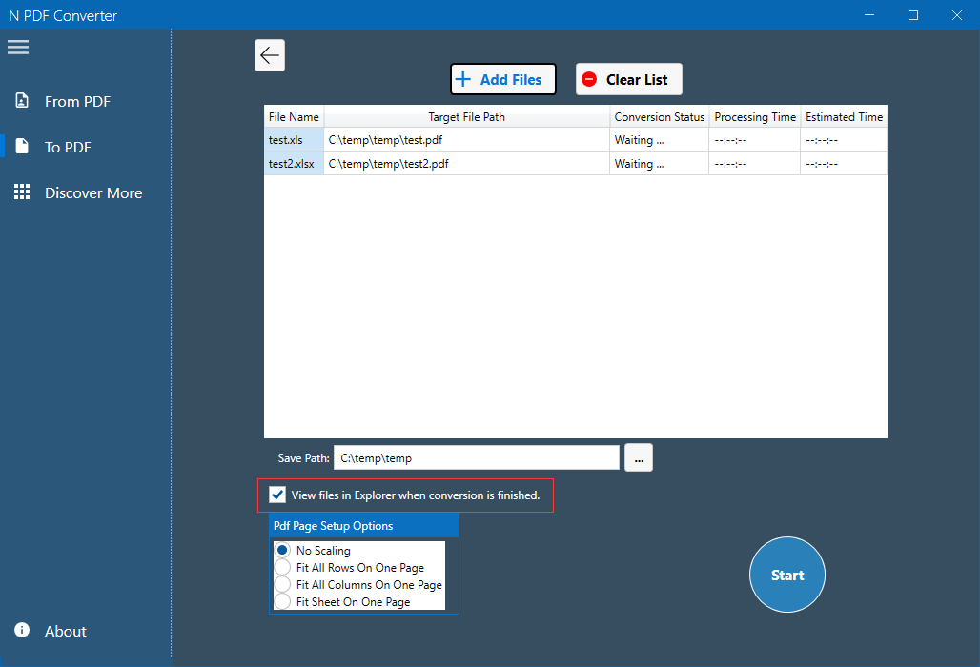Click the From PDF file icon
Image resolution: width=980 pixels, height=667 pixels.
coord(22,101)
